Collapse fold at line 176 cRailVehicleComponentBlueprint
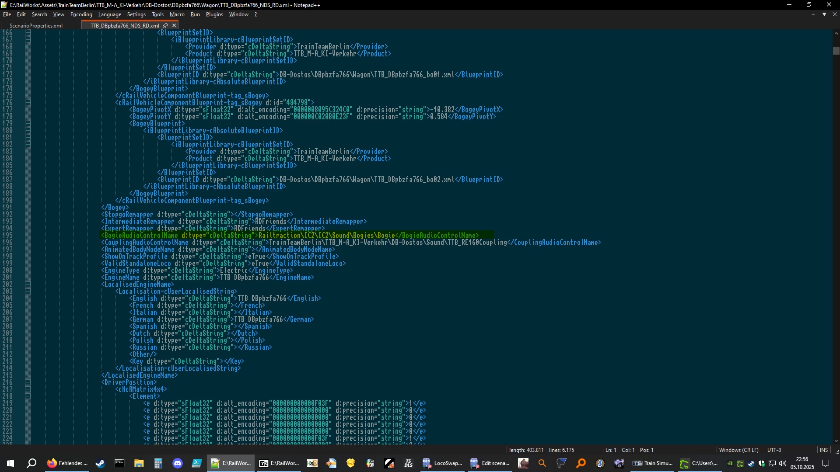This screenshot has height=472, width=840. (x=28, y=103)
